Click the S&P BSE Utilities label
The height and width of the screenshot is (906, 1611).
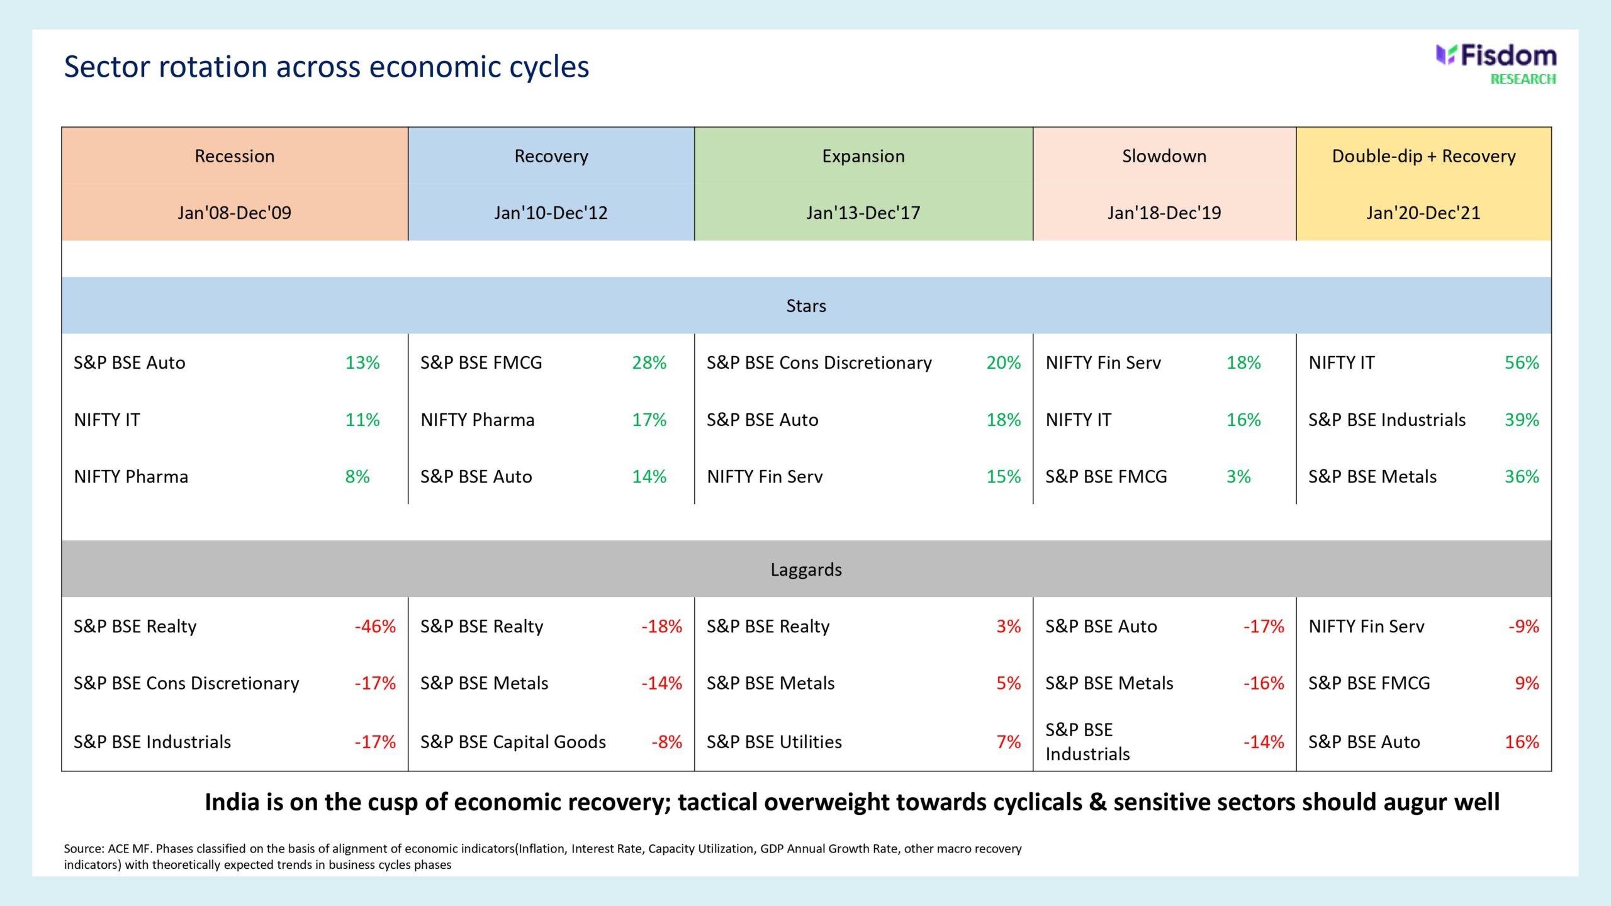coord(774,742)
